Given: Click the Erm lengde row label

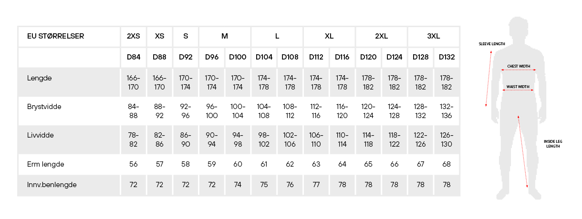Looking at the screenshot, I should point(46,164).
